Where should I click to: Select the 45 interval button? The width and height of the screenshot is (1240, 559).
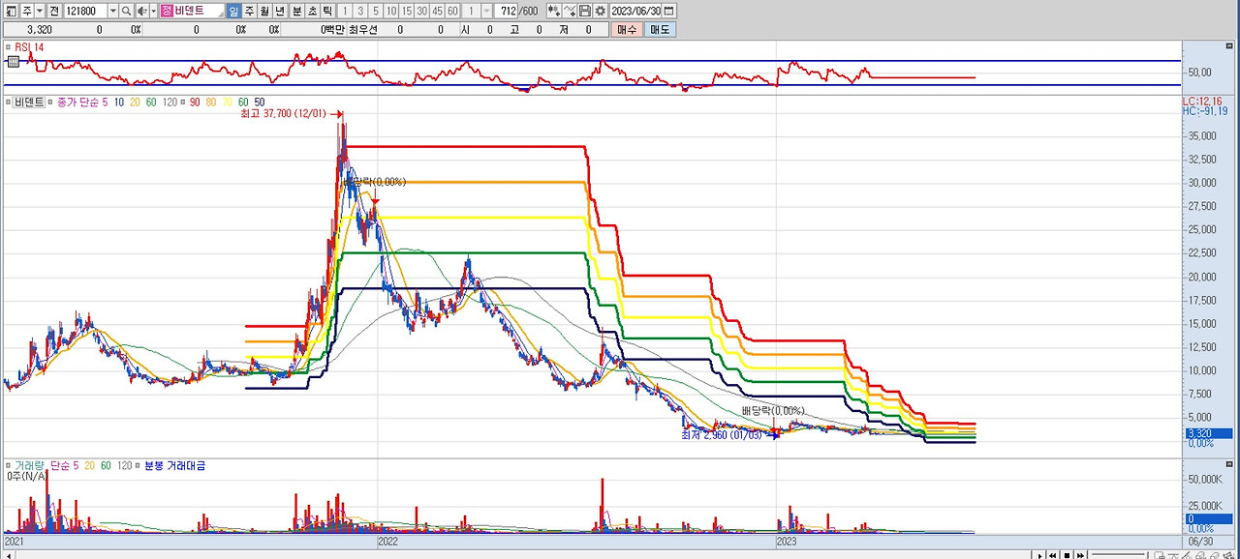(437, 11)
